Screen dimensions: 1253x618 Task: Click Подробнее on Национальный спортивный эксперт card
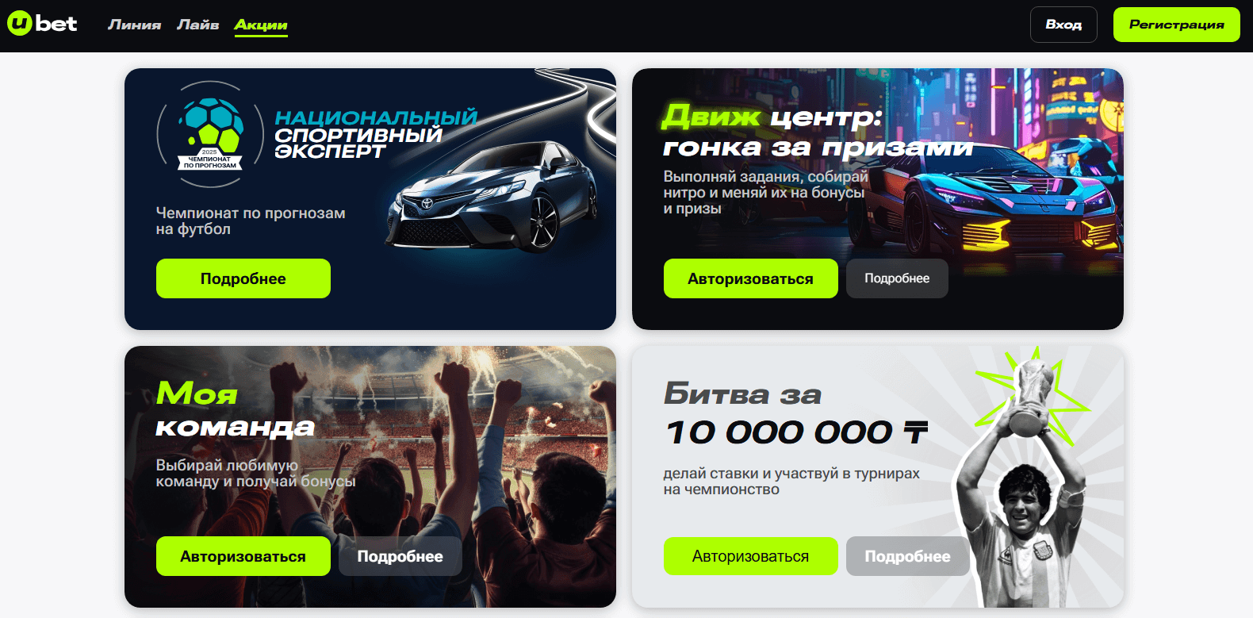coord(243,278)
